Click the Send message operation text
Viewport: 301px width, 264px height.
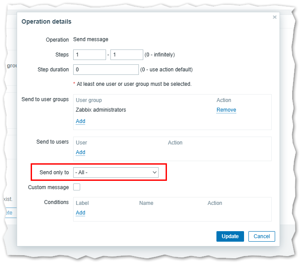(91, 39)
